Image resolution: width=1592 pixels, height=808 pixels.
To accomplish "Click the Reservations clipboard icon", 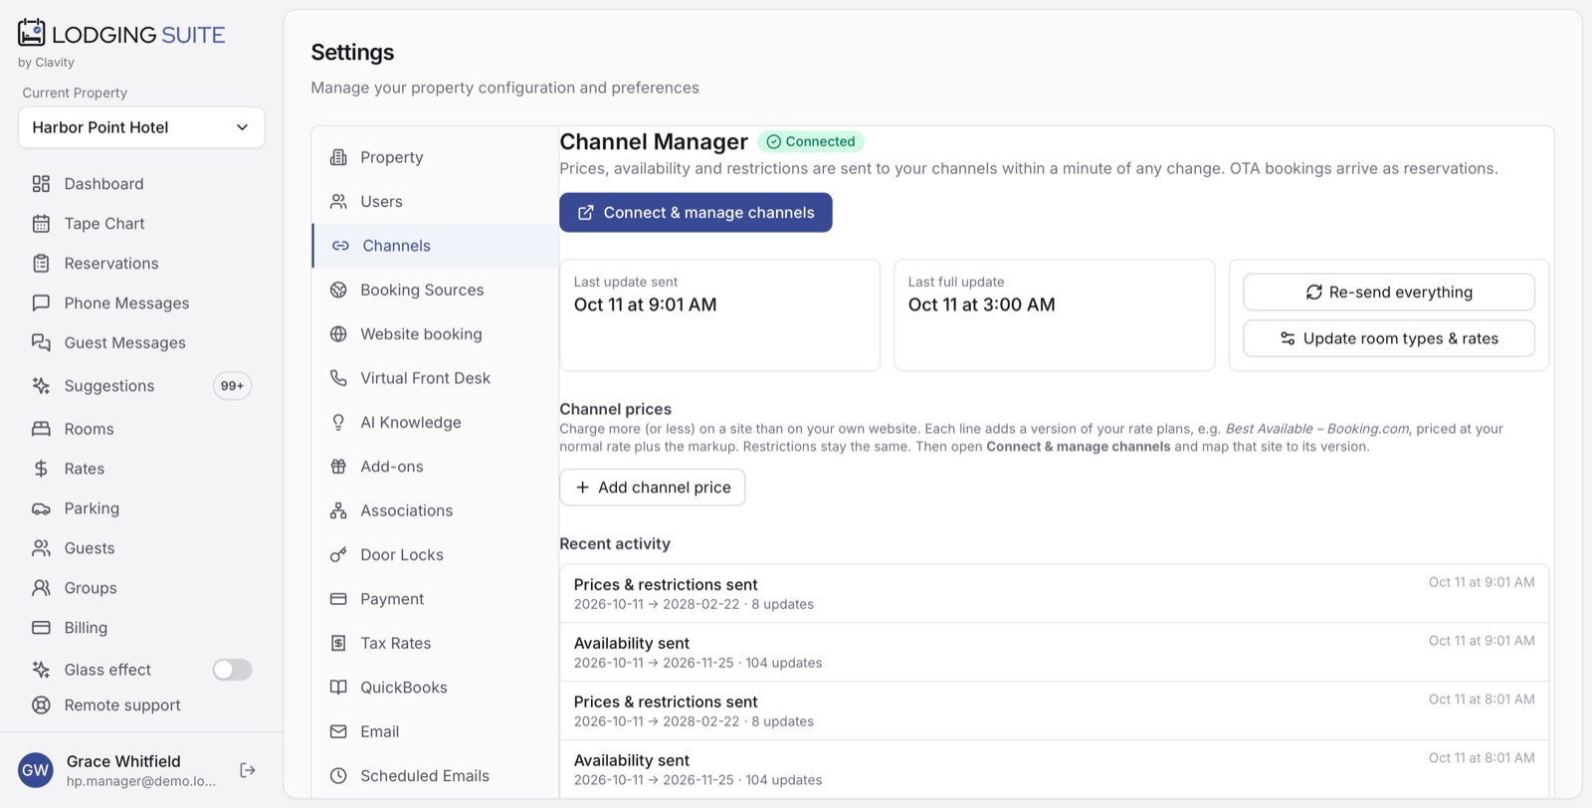I will [x=41, y=264].
